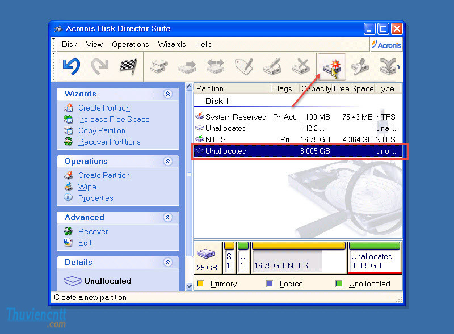Click the 25 GB disk icon

(206, 253)
